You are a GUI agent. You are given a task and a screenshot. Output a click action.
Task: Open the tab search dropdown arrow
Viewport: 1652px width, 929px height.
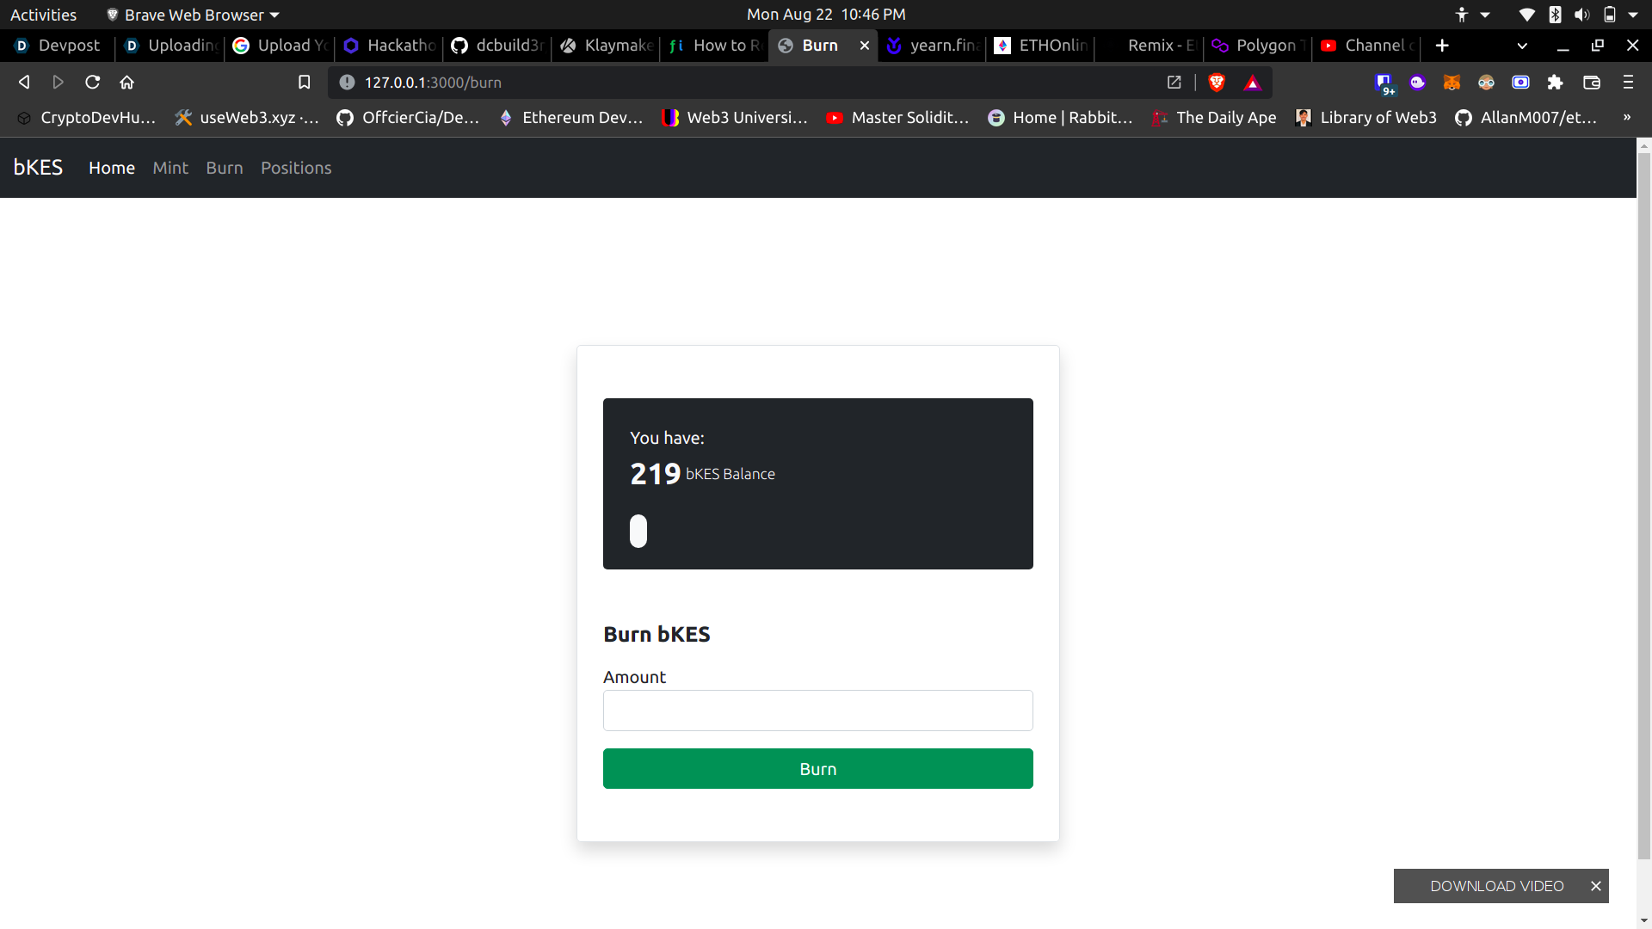[1521, 46]
